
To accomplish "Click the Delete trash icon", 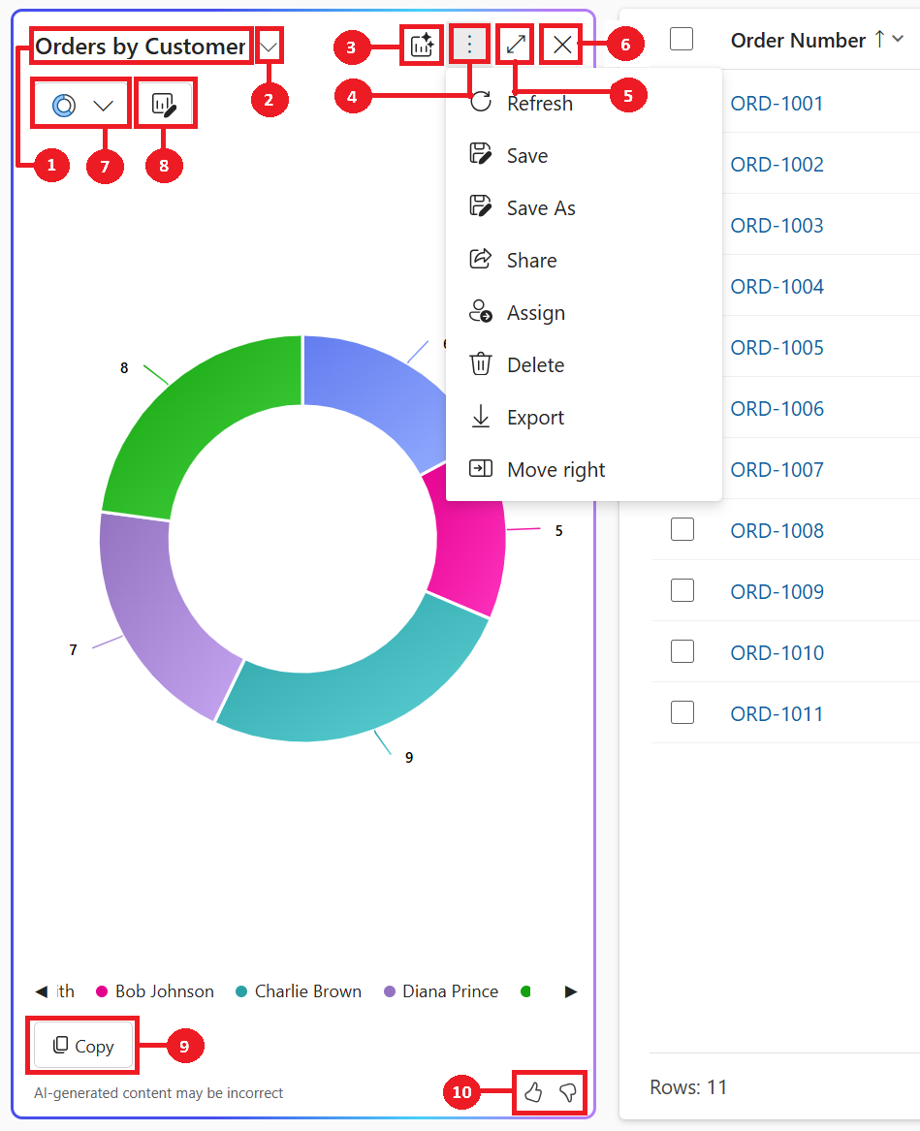I will point(480,364).
